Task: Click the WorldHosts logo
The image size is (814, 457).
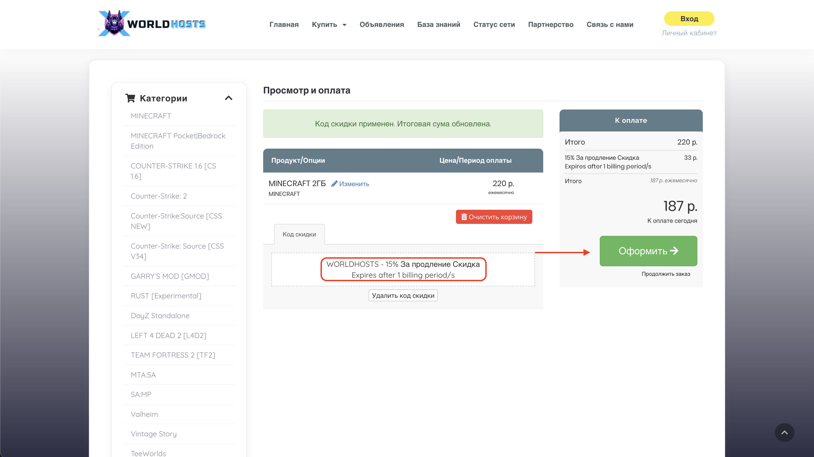Action: click(x=152, y=24)
